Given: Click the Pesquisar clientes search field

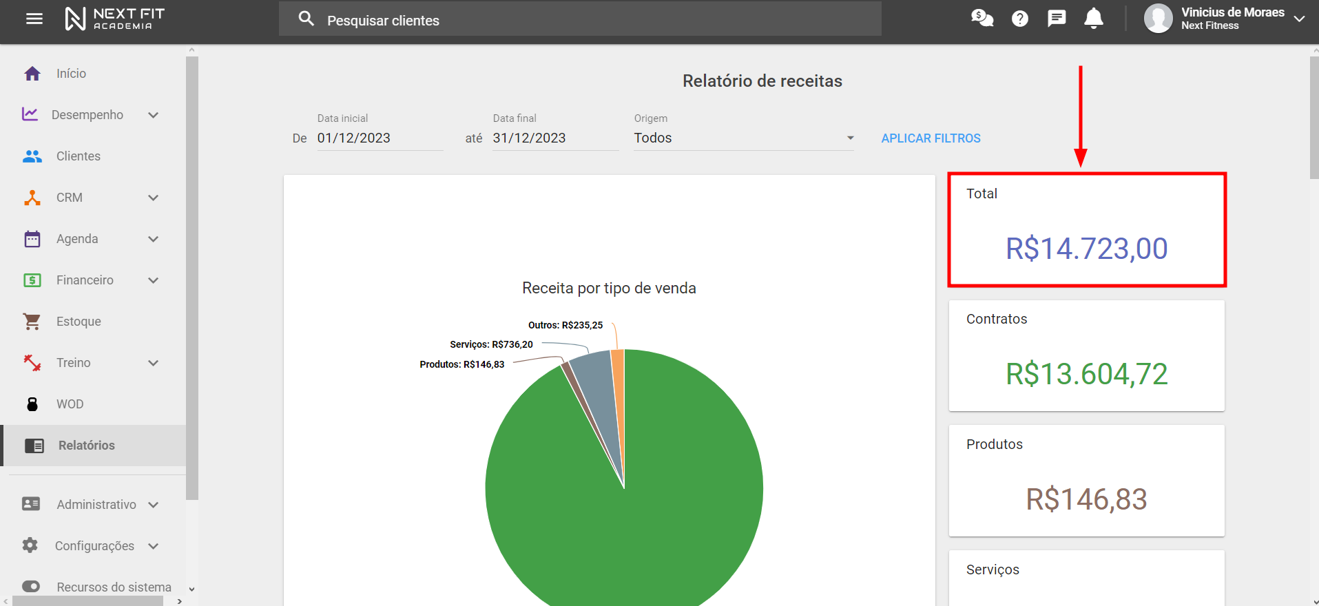Looking at the screenshot, I should click(x=580, y=19).
